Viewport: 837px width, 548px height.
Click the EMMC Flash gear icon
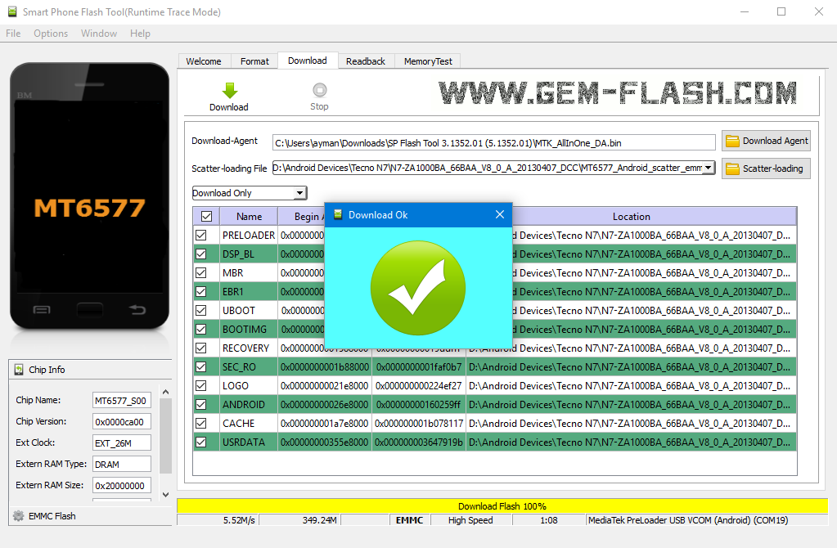point(19,516)
